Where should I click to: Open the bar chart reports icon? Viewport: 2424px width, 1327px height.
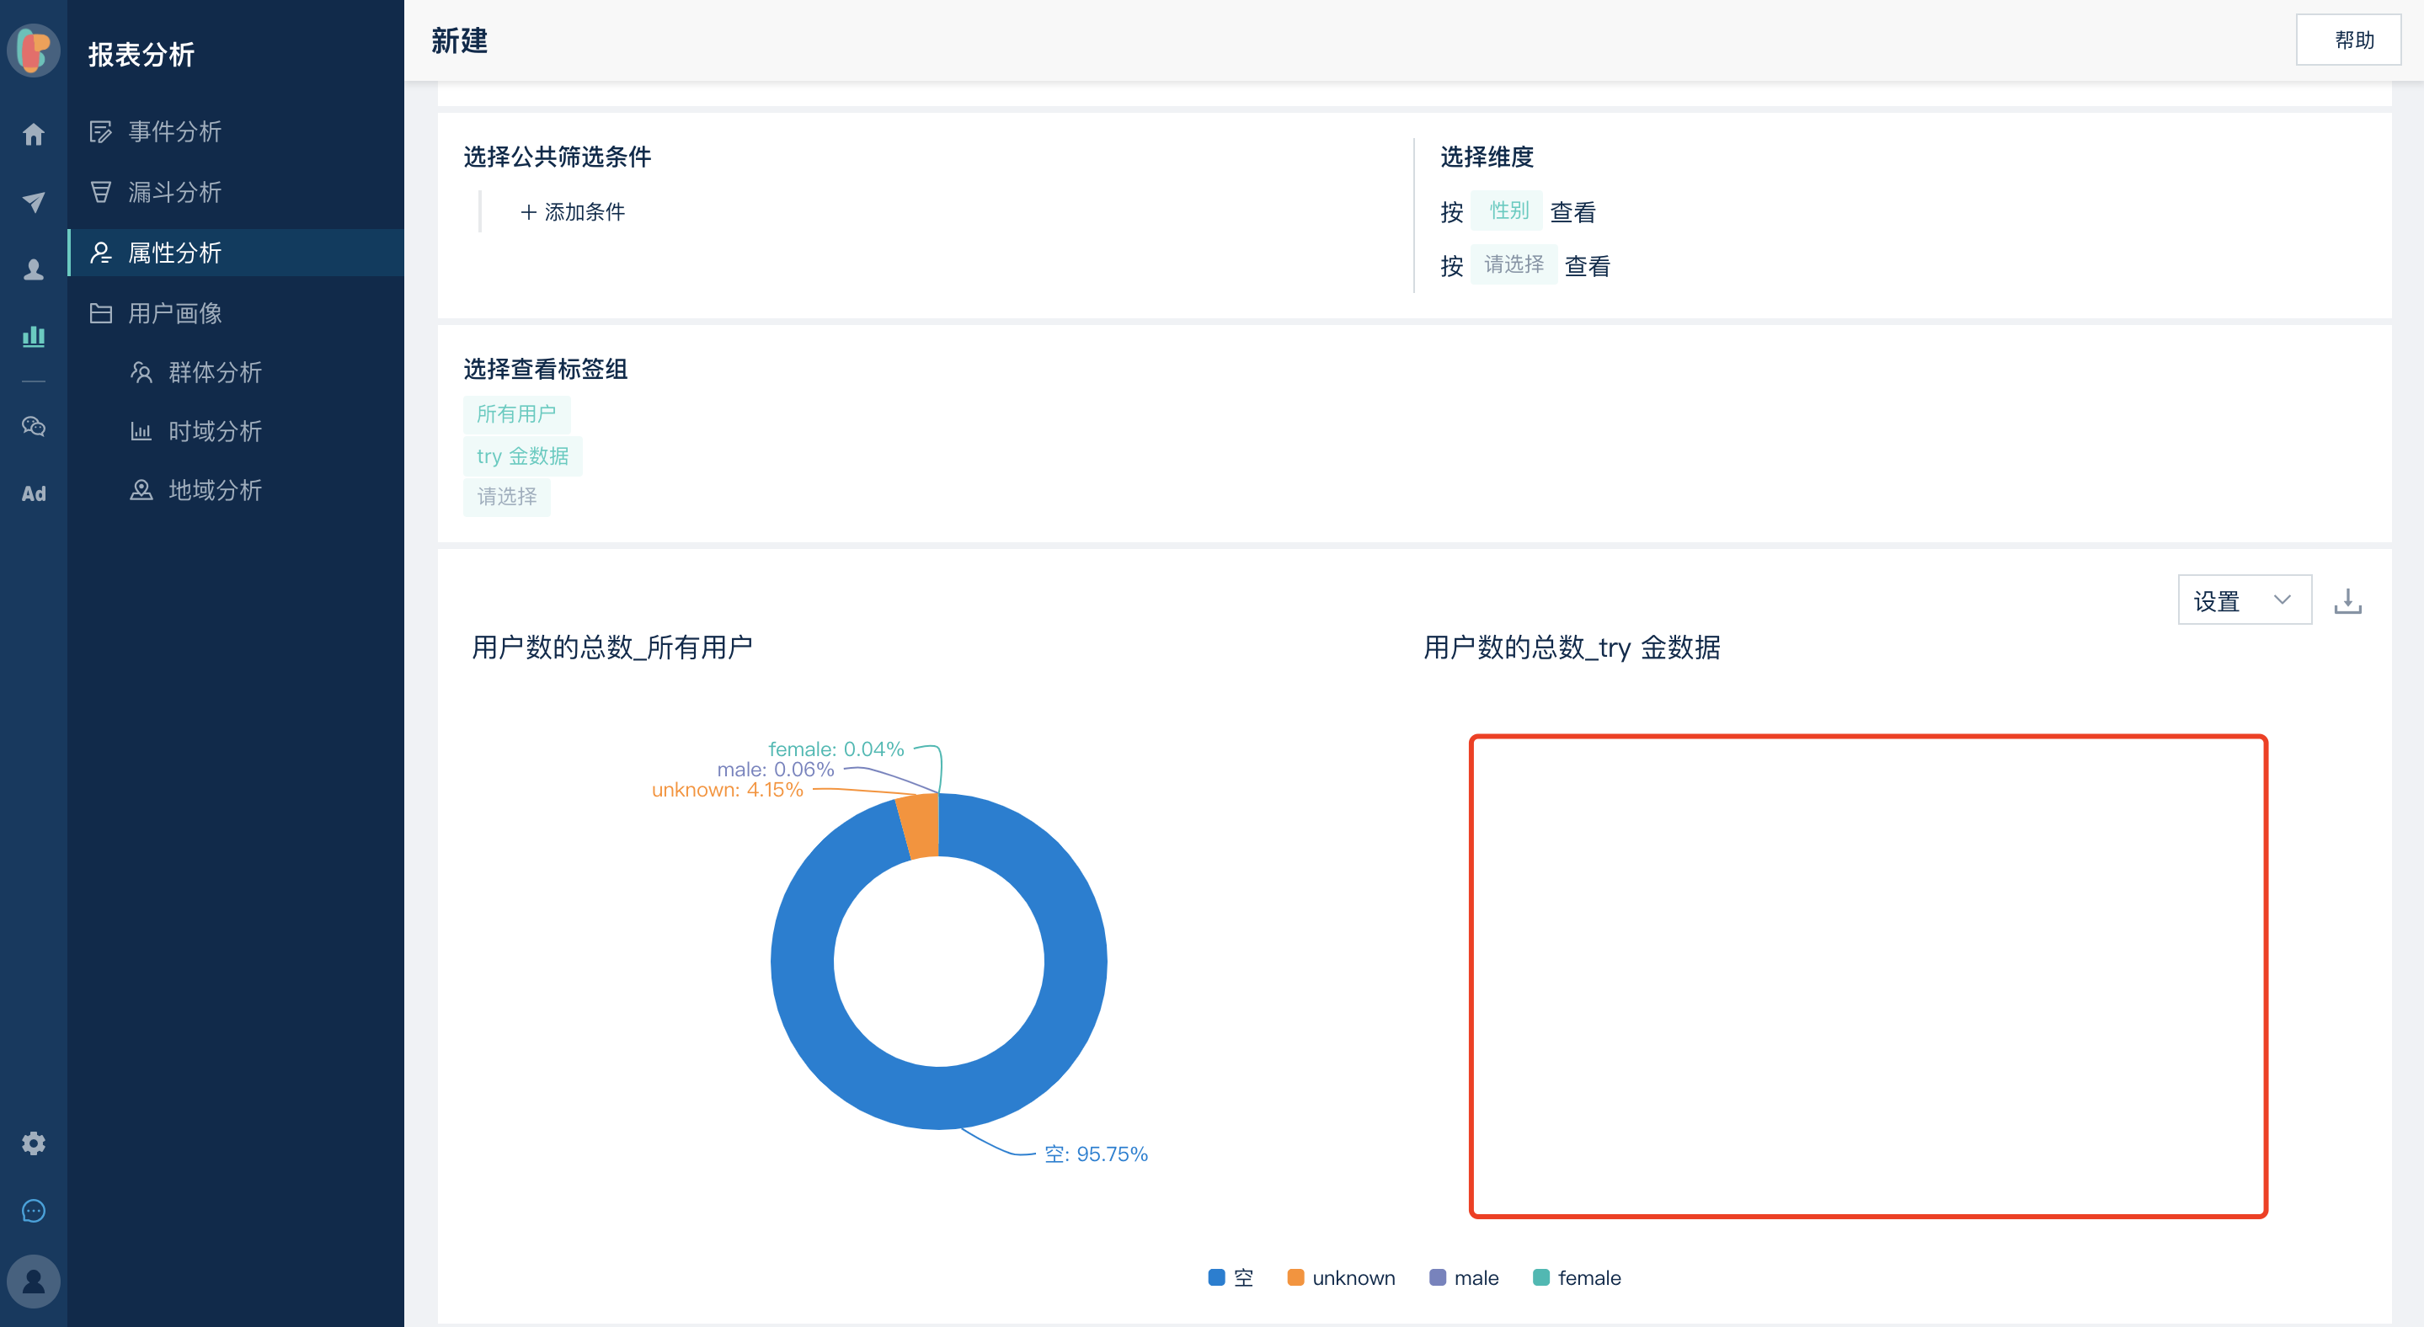pyautogui.click(x=34, y=336)
